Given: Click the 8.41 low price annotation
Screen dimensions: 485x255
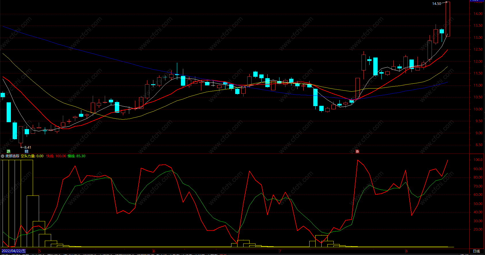Looking at the screenshot, I should point(28,147).
